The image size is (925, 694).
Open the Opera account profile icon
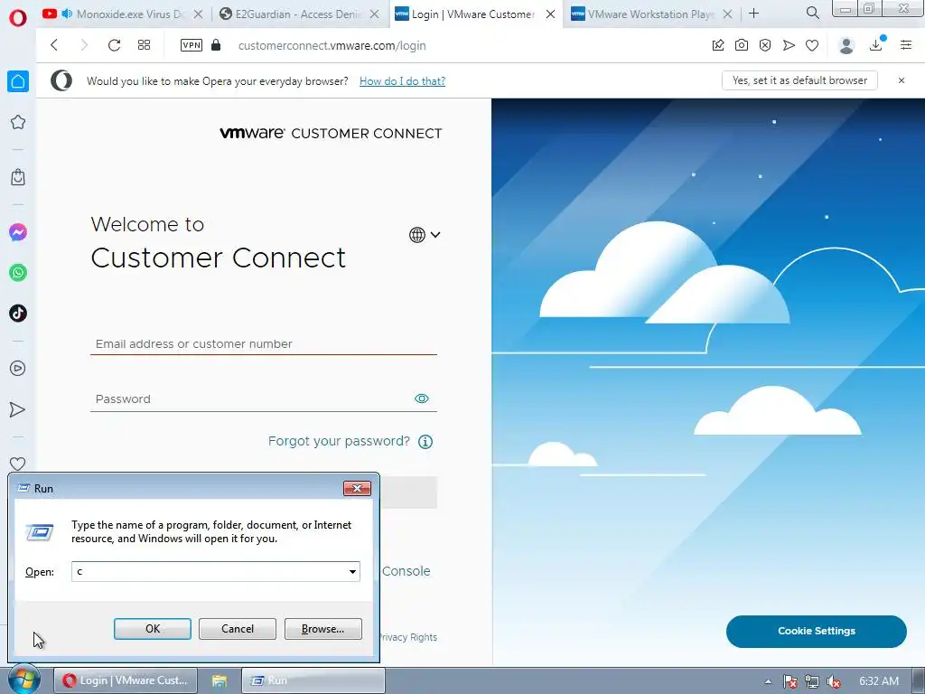846,45
